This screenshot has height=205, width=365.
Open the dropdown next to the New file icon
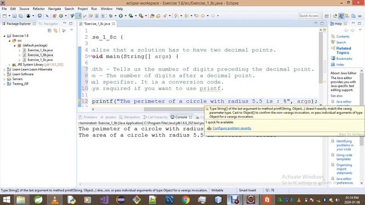9,16
